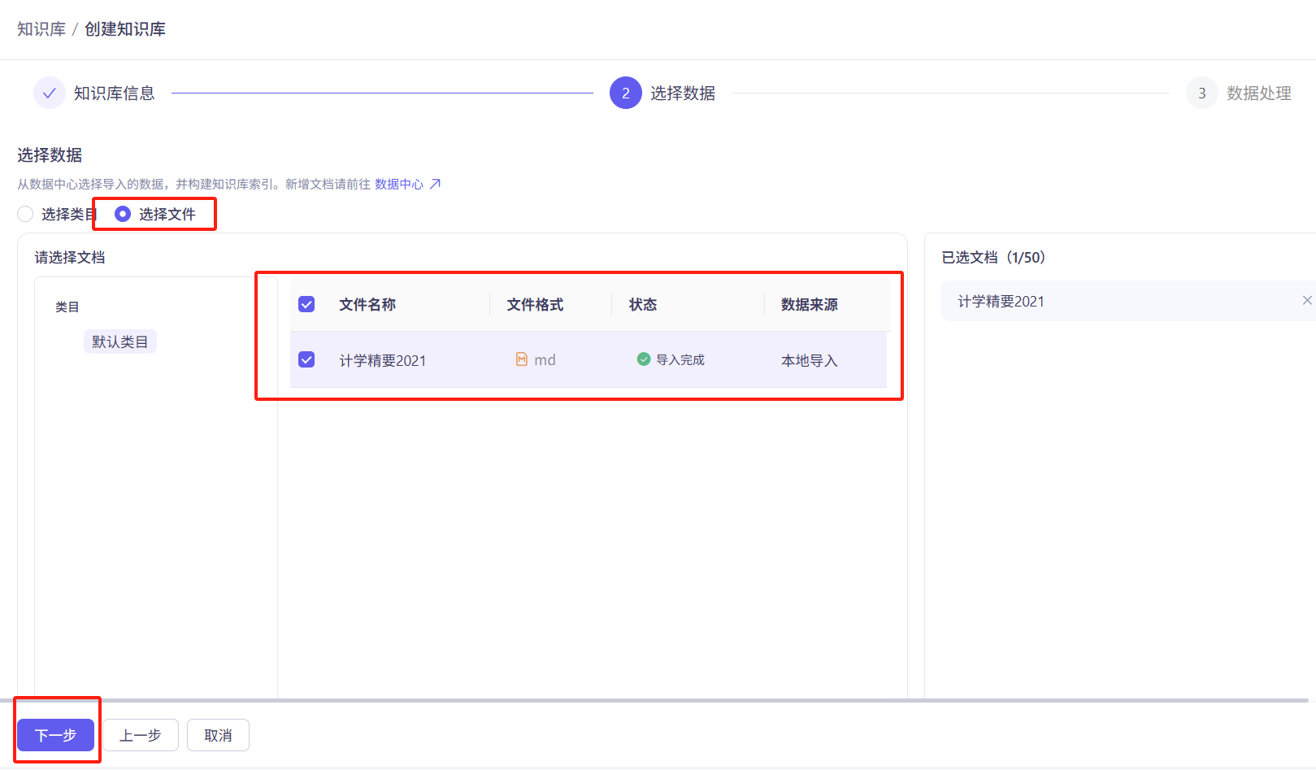This screenshot has height=770, width=1316.
Task: Click the 取消 button
Action: pos(217,734)
